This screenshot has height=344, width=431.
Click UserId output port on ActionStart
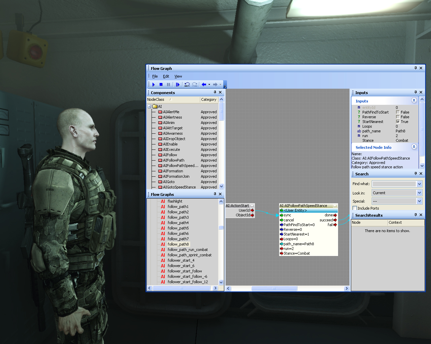[x=252, y=210]
